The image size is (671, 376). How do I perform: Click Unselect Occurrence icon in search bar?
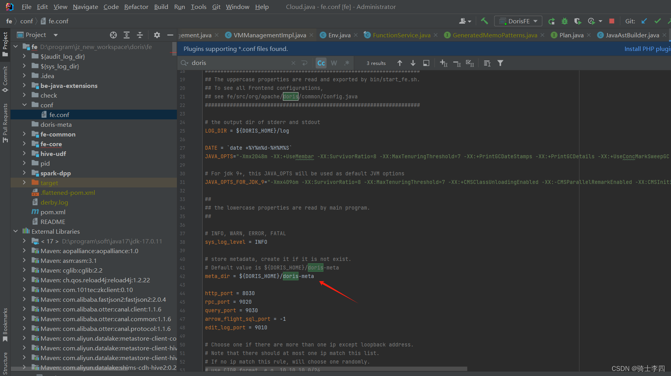tap(457, 63)
